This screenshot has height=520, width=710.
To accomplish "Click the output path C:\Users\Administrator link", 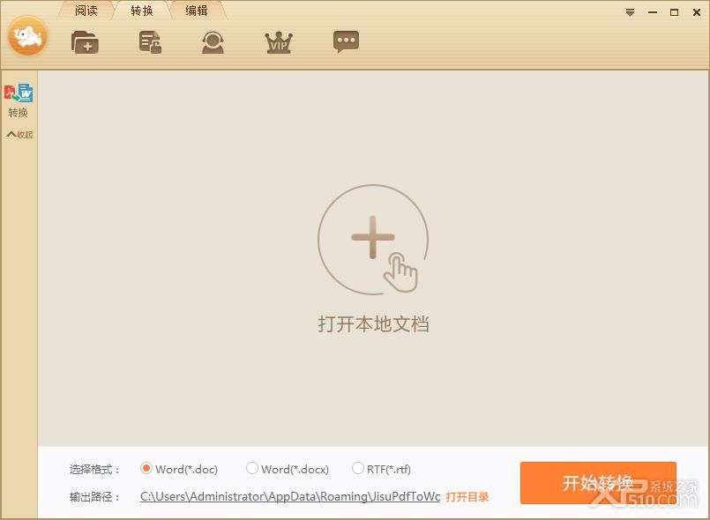I will (x=290, y=497).
